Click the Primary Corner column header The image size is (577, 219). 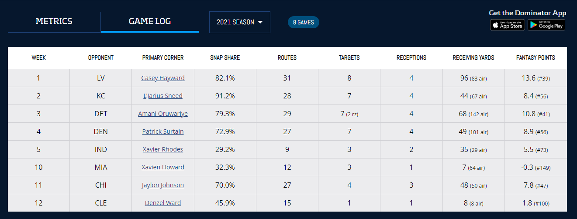pos(163,58)
